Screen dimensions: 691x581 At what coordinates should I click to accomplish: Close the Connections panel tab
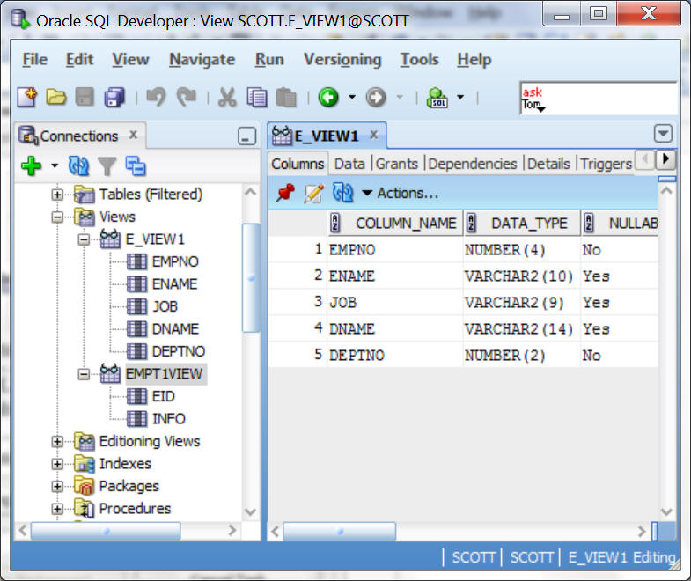[133, 135]
